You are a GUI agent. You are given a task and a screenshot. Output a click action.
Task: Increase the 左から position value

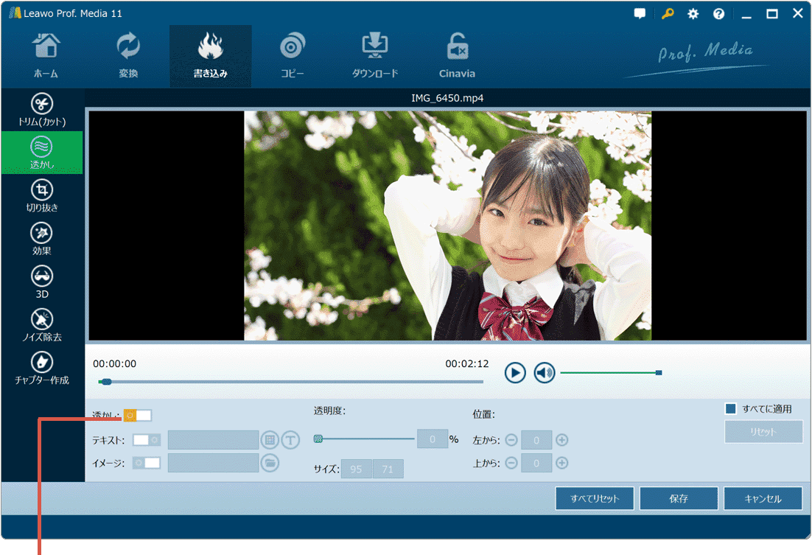[562, 441]
